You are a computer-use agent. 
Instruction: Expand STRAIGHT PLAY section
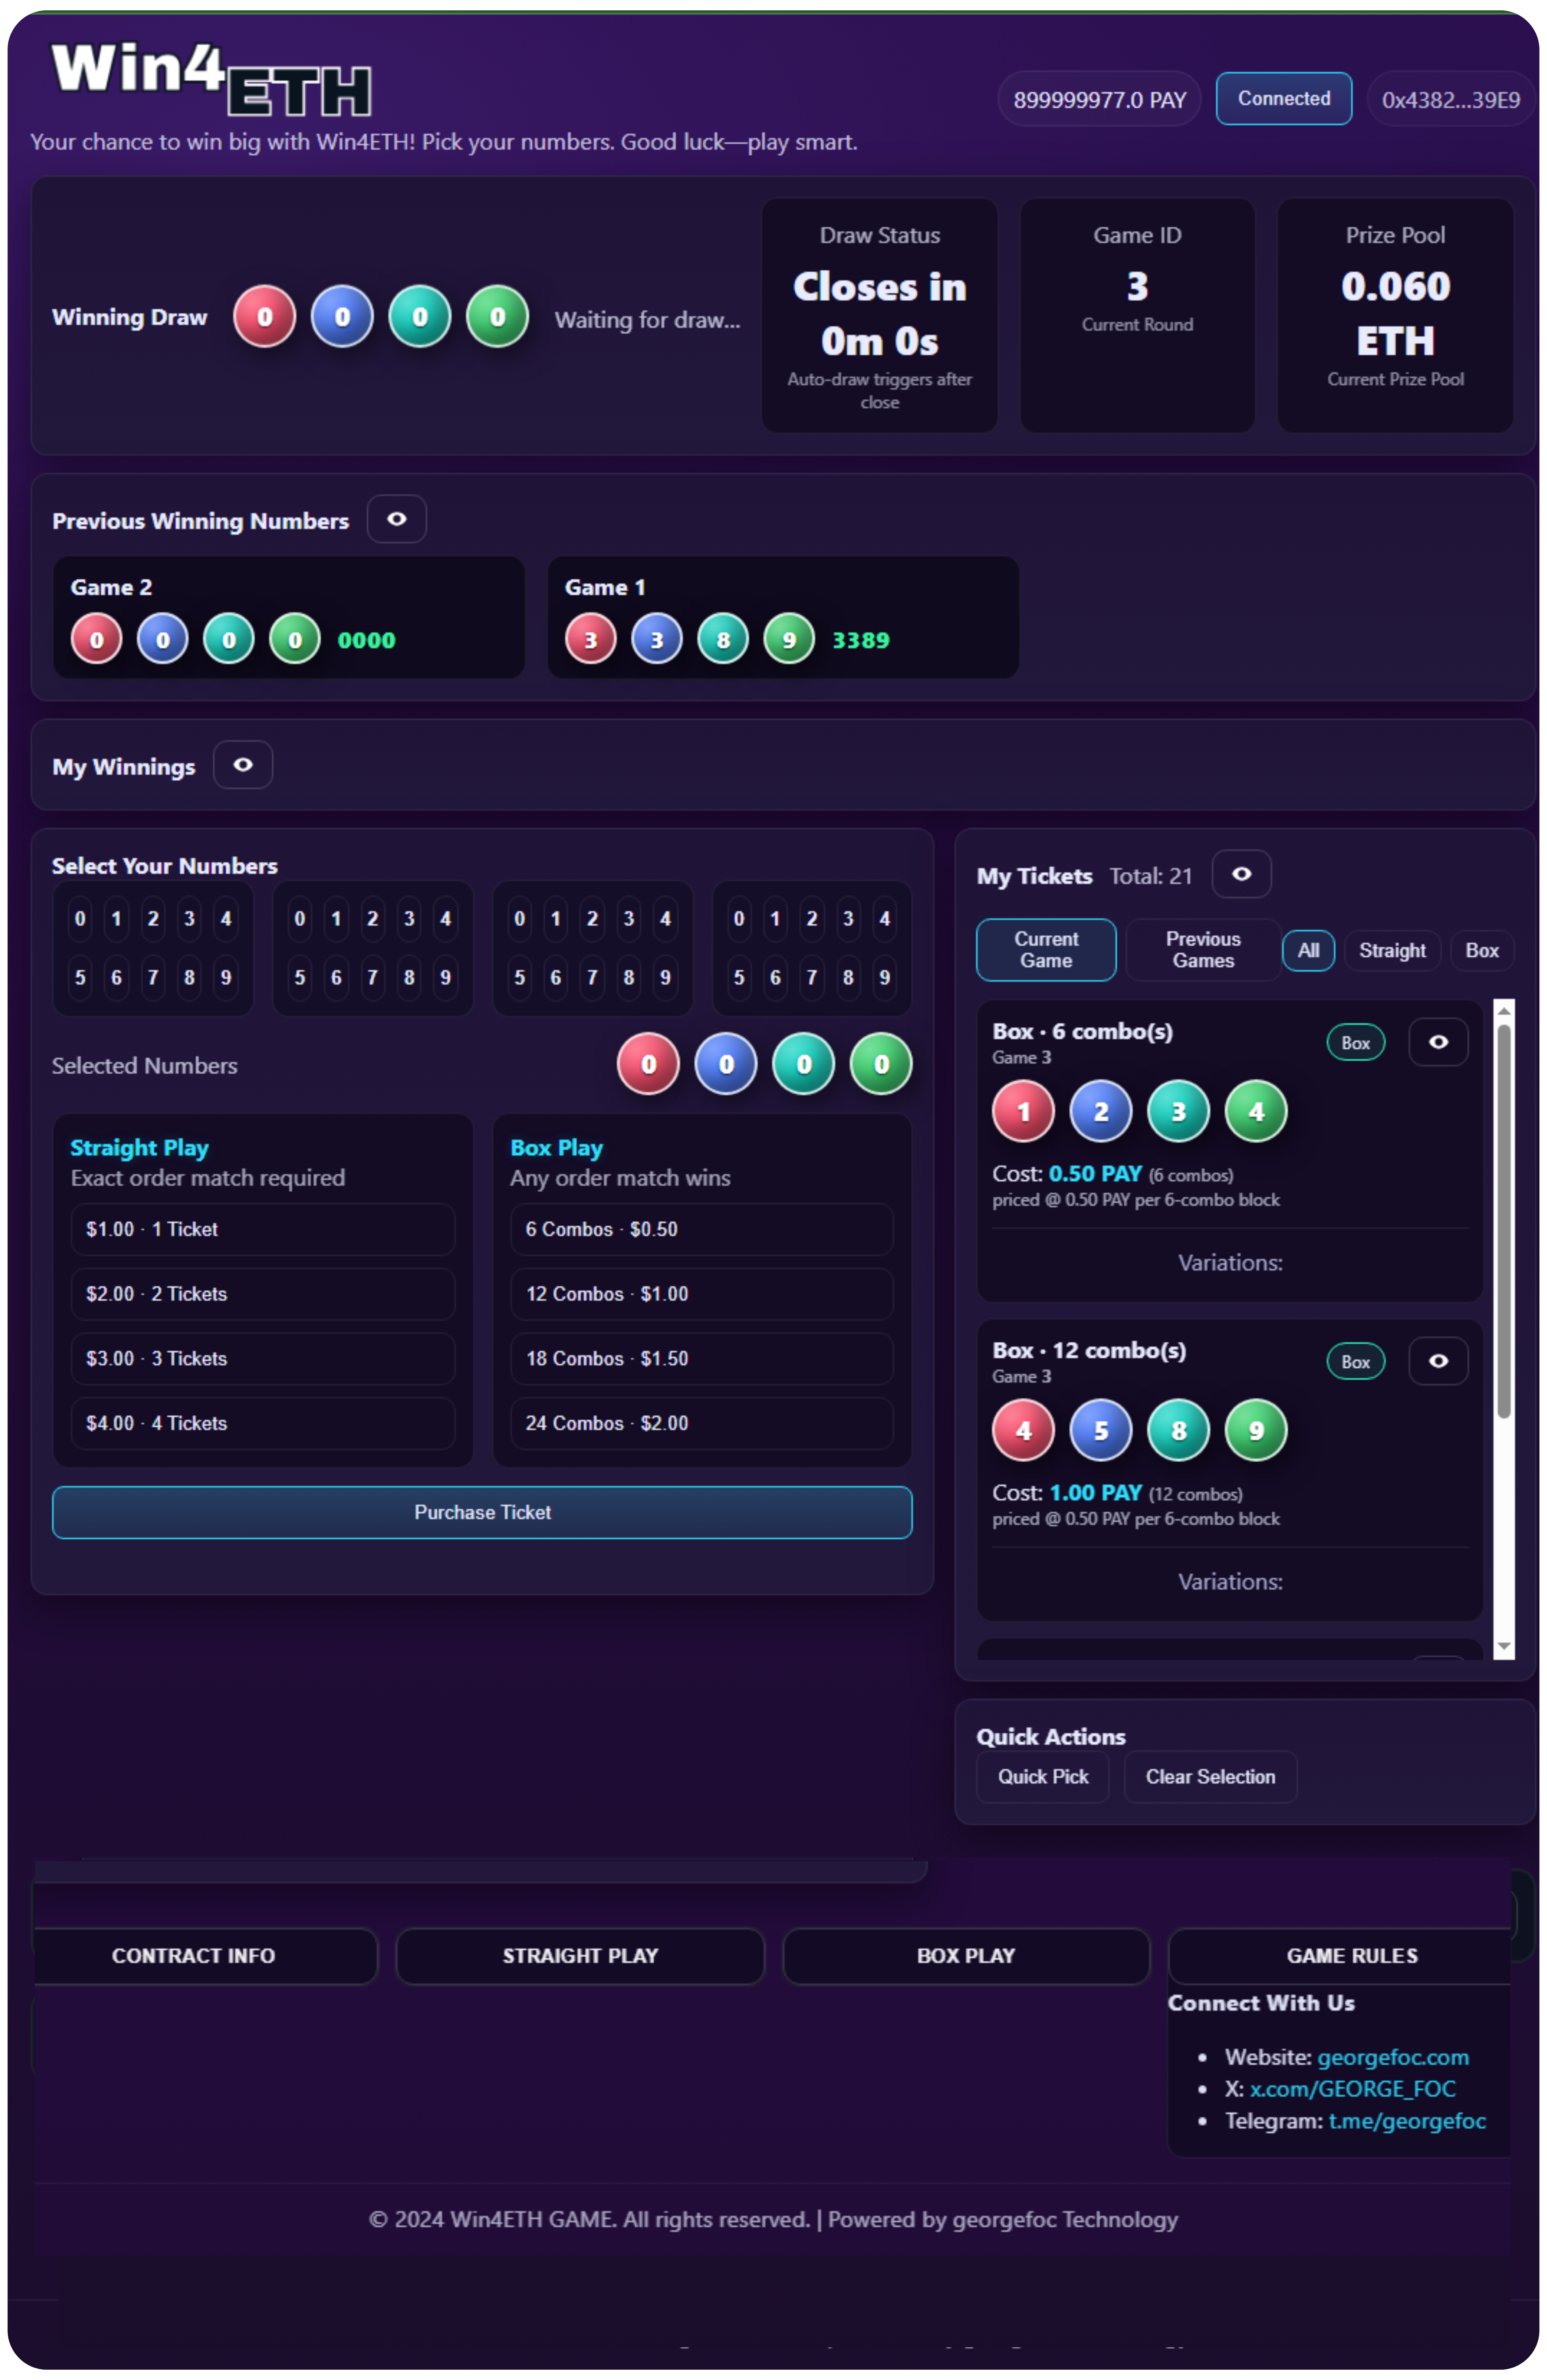580,1956
